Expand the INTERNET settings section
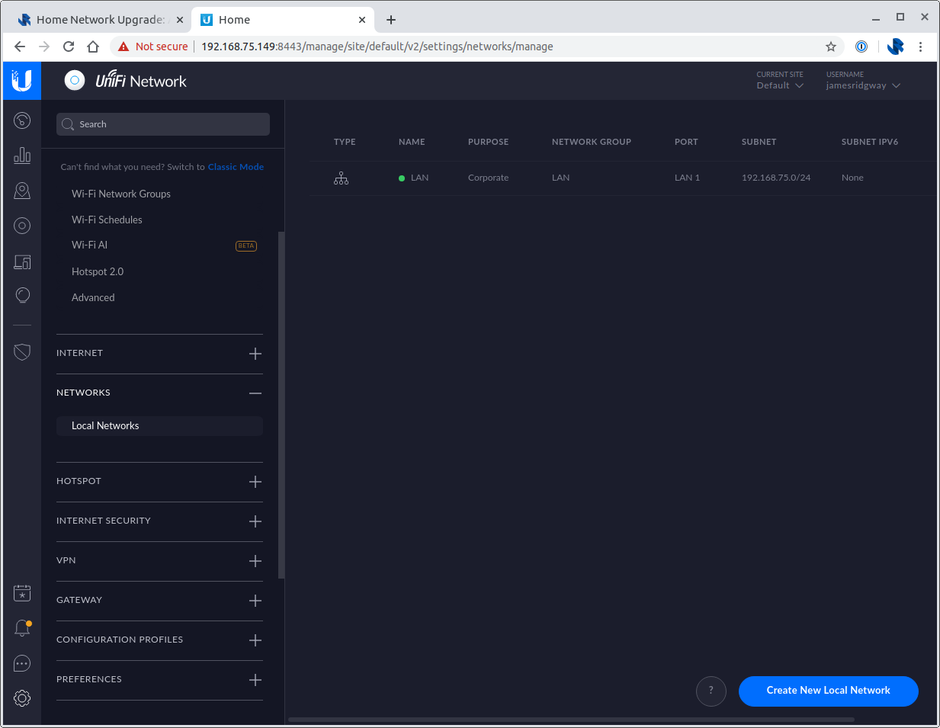Image resolution: width=940 pixels, height=728 pixels. coord(255,353)
